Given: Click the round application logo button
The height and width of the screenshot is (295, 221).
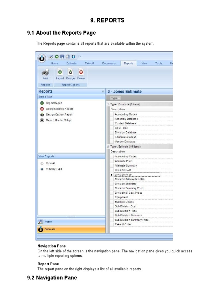Looking at the screenshot, I should 42,58.
